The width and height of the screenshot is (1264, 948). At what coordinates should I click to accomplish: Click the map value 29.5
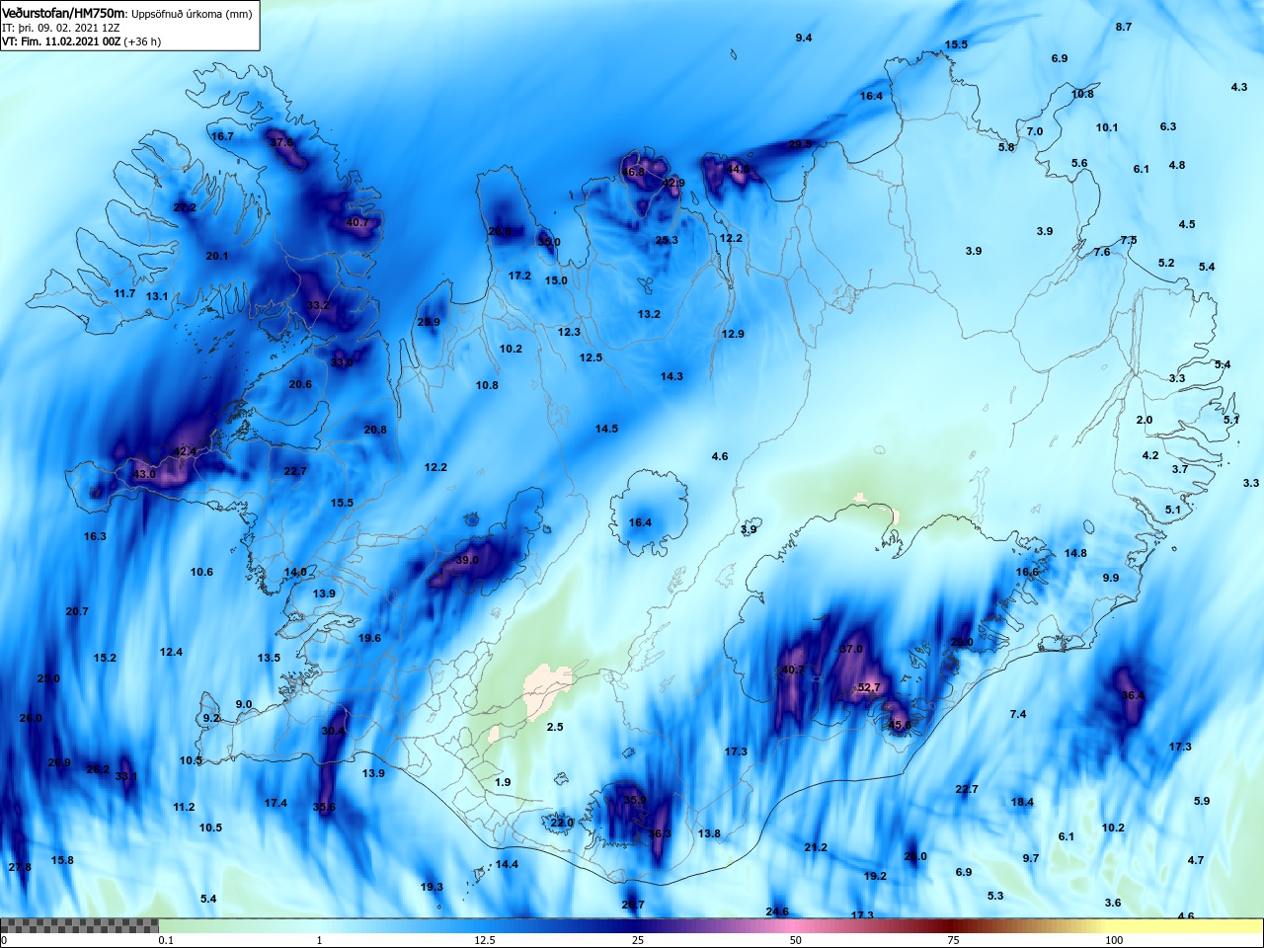click(800, 144)
